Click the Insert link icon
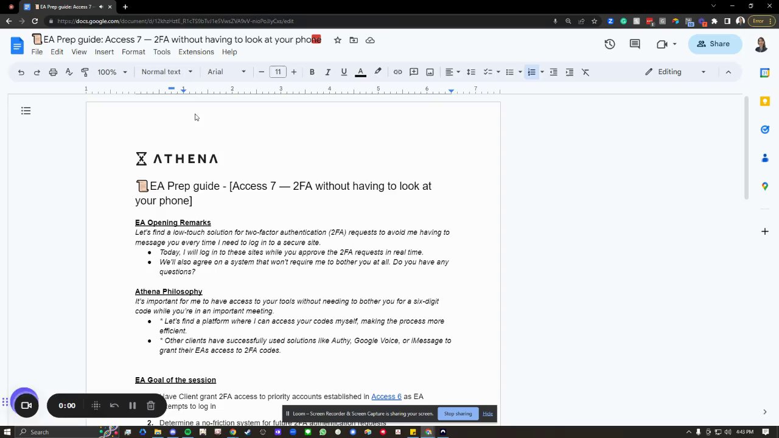The width and height of the screenshot is (779, 438). coord(397,72)
